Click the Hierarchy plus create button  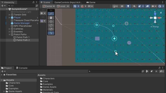click(x=3, y=6)
